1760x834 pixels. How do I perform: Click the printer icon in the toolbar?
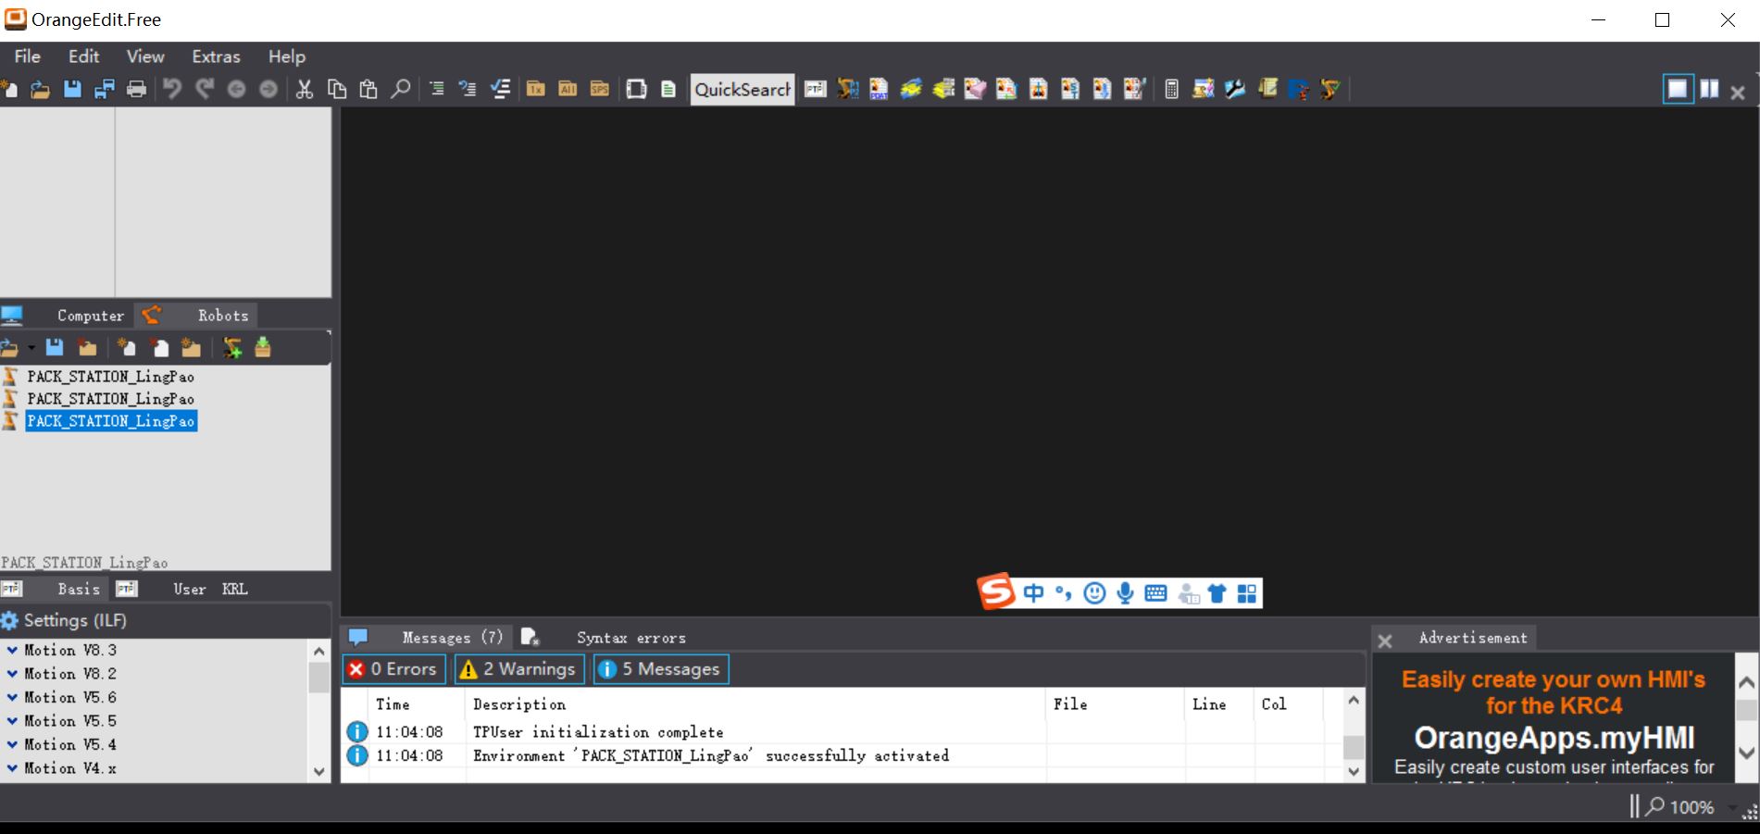pyautogui.click(x=136, y=89)
